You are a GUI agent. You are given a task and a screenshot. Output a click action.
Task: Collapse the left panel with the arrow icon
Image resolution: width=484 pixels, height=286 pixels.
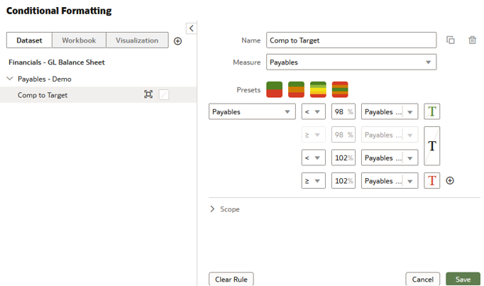pyautogui.click(x=191, y=28)
